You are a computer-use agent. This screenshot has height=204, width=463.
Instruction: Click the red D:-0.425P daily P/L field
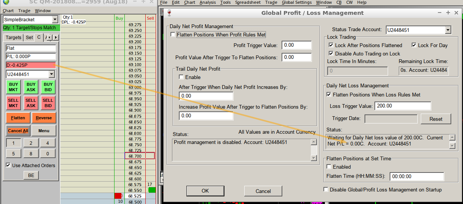(x=31, y=65)
